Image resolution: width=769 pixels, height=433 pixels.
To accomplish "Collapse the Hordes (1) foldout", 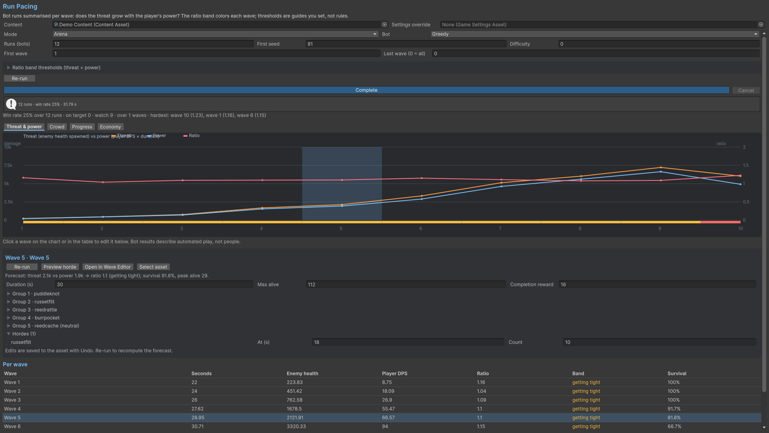I will click(8, 334).
